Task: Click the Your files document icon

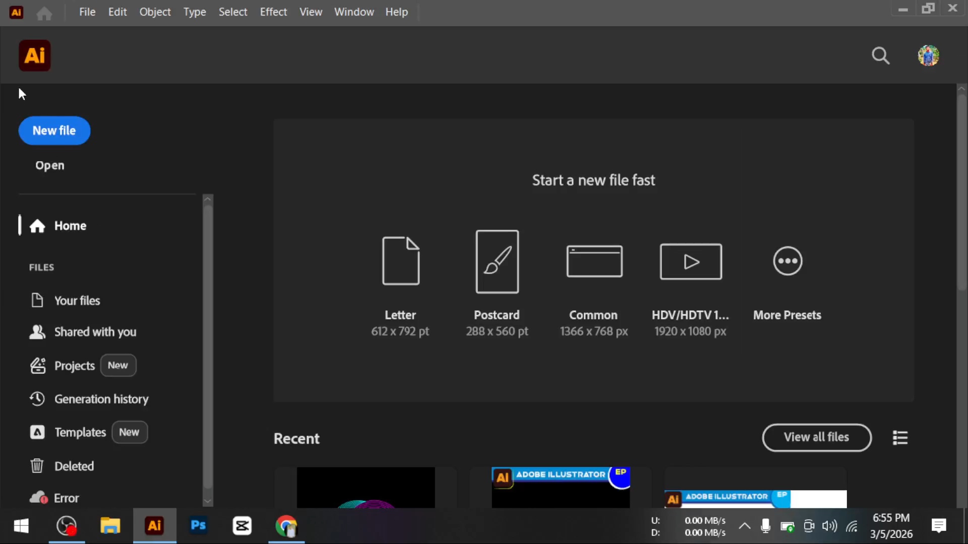Action: (x=37, y=300)
